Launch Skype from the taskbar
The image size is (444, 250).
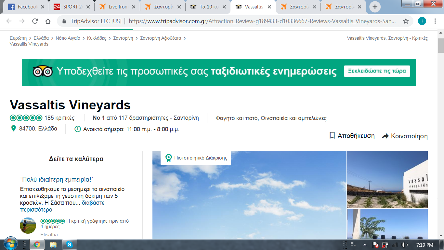click(x=69, y=244)
